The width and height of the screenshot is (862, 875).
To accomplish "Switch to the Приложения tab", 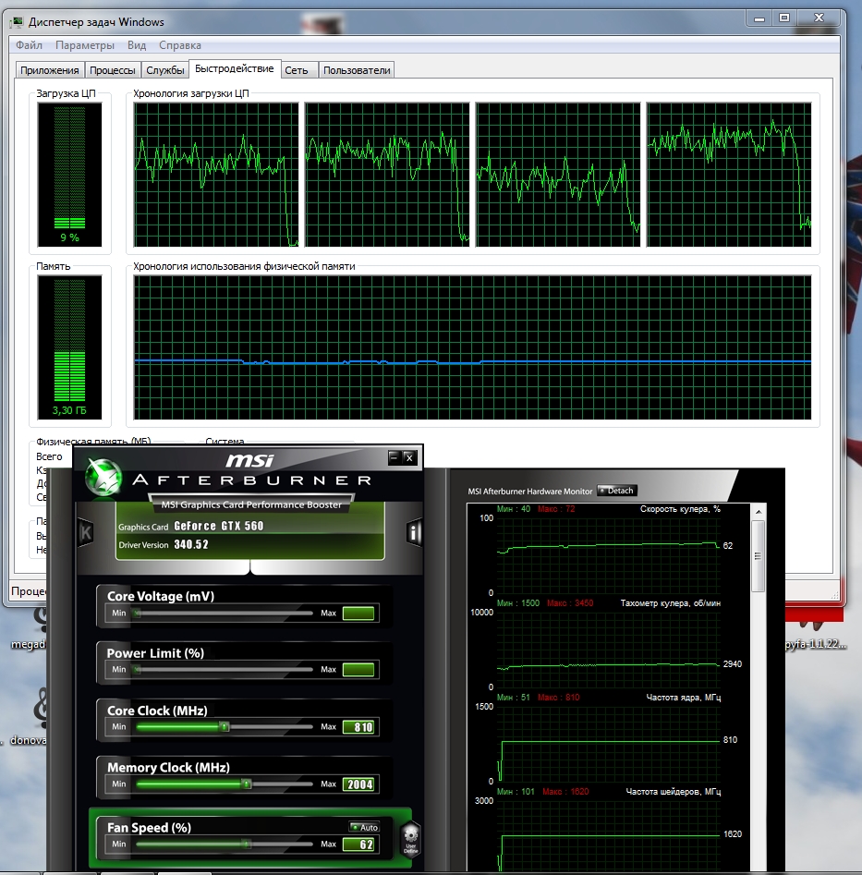I will (x=50, y=70).
